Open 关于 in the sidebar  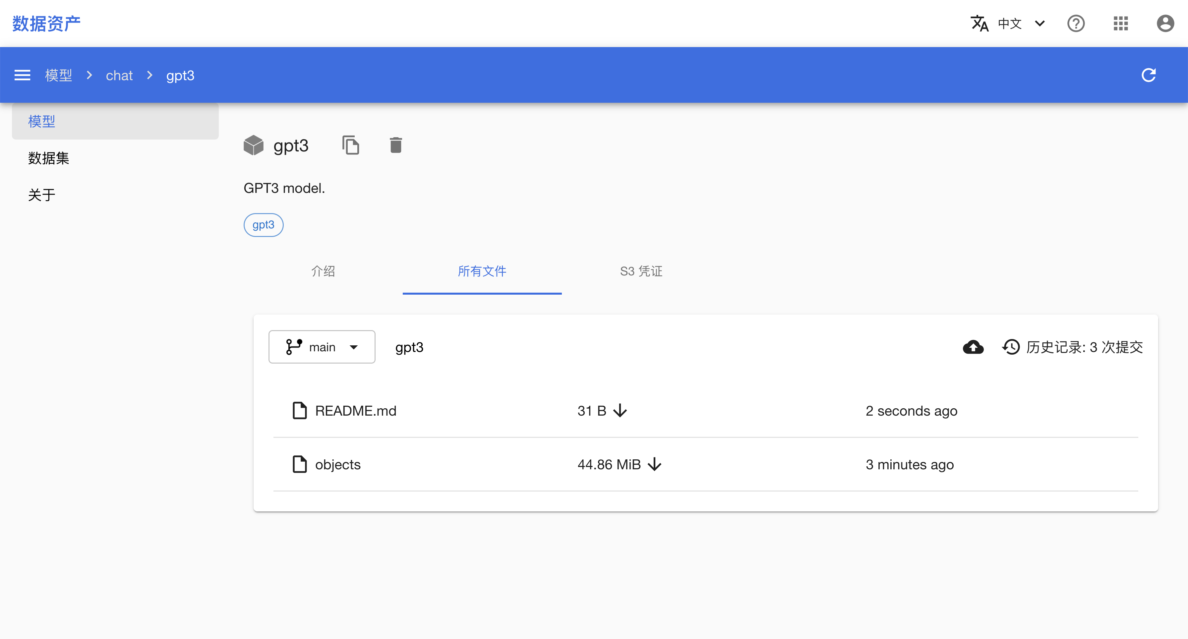[115, 195]
